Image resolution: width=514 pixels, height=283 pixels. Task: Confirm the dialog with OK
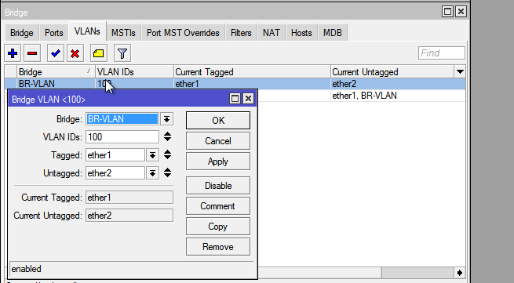218,120
